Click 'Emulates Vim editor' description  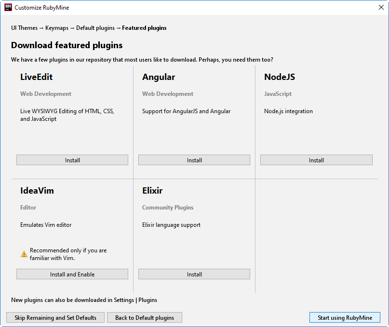(x=46, y=225)
